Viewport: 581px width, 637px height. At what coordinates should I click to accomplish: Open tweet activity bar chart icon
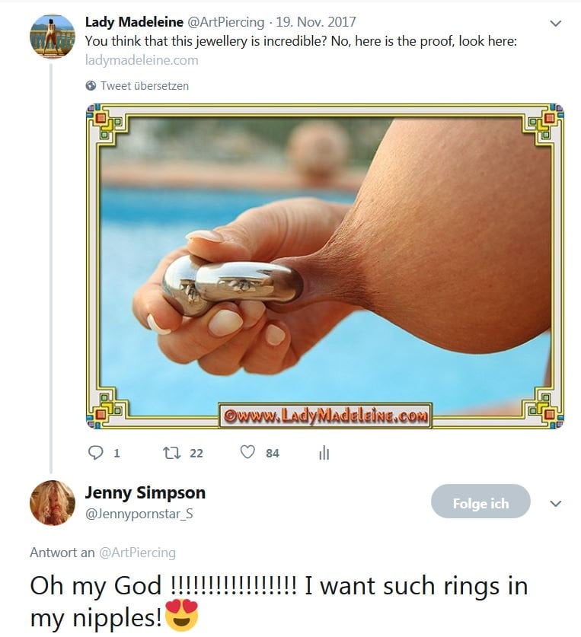click(x=324, y=453)
